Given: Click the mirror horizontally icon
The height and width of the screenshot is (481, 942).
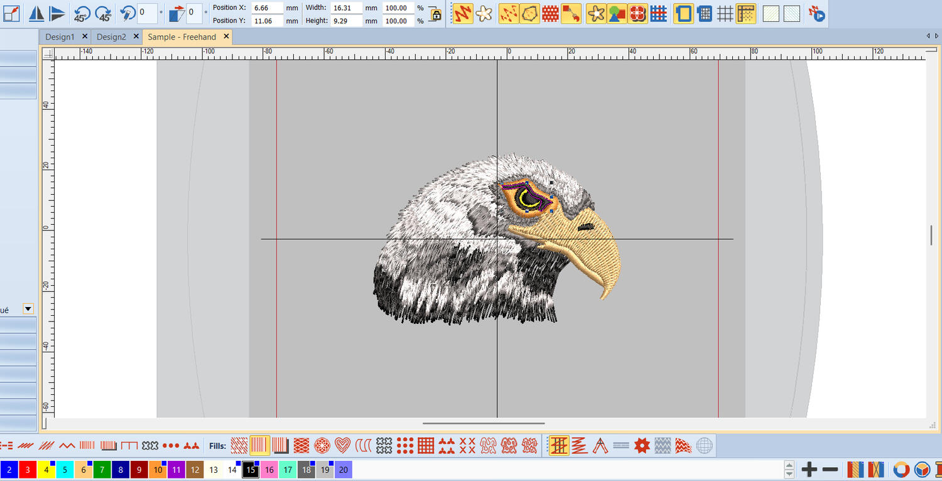Looking at the screenshot, I should [x=37, y=13].
